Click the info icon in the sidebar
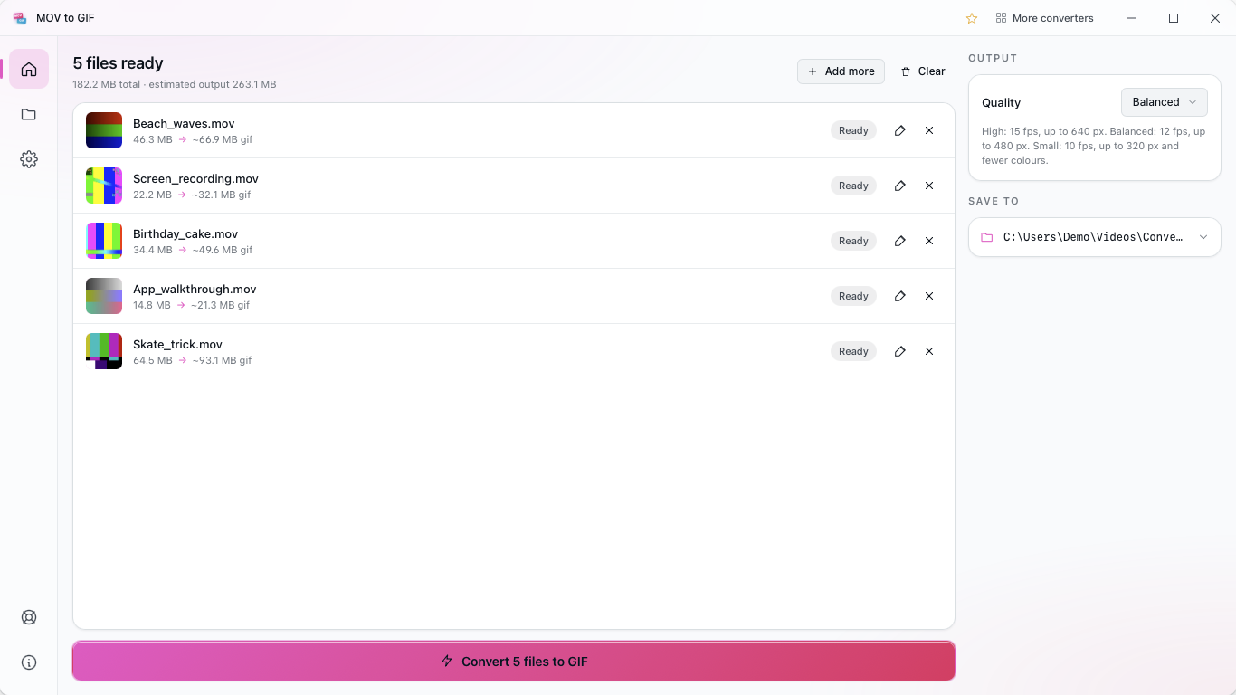The height and width of the screenshot is (695, 1236). click(29, 662)
